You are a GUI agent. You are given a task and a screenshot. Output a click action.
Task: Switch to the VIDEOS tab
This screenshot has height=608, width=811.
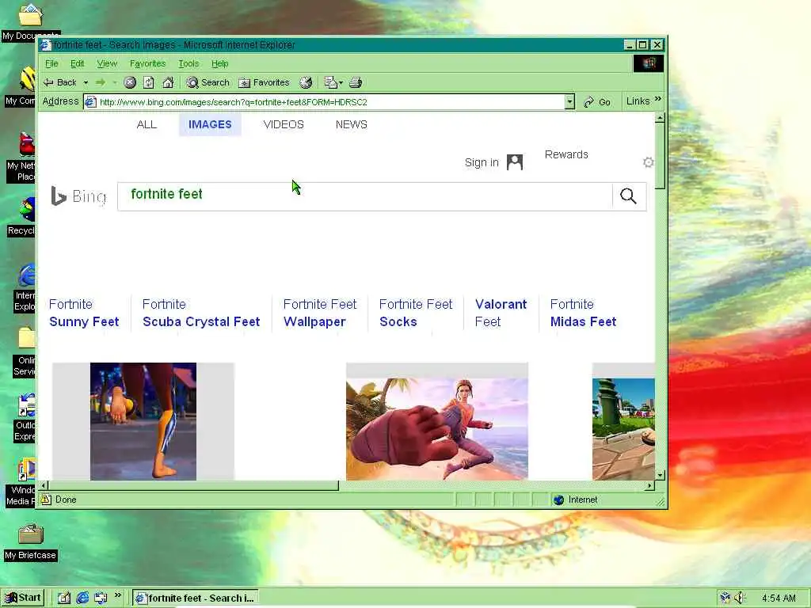(284, 124)
